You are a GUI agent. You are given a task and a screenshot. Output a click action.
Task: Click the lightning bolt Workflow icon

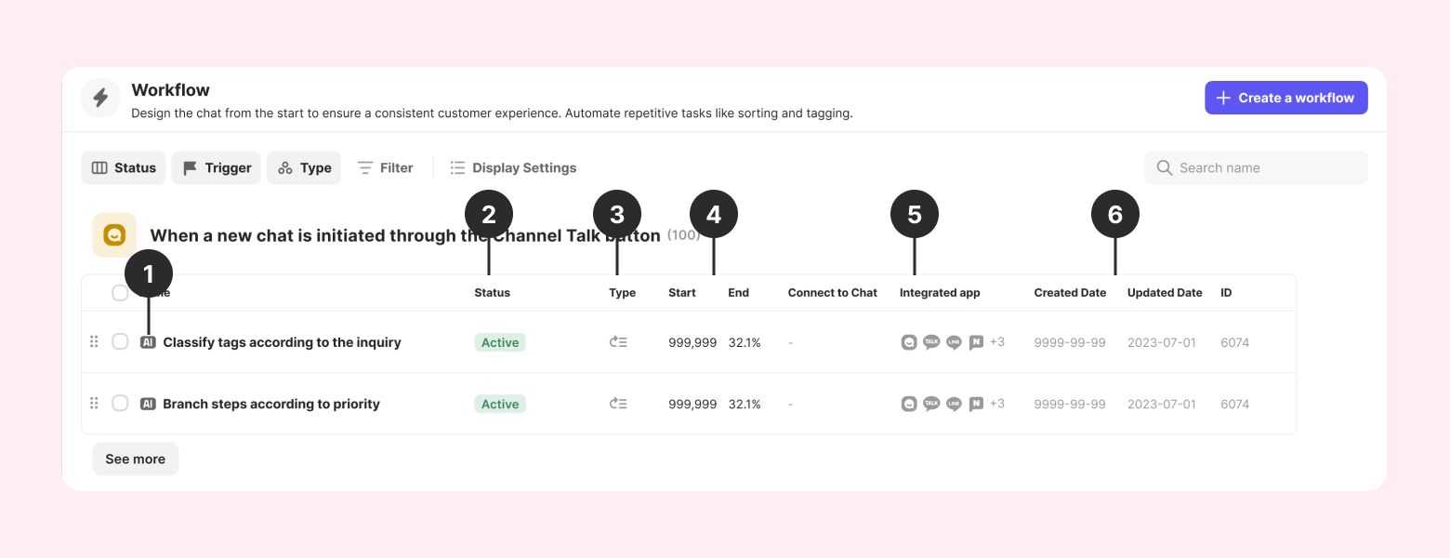tap(100, 98)
